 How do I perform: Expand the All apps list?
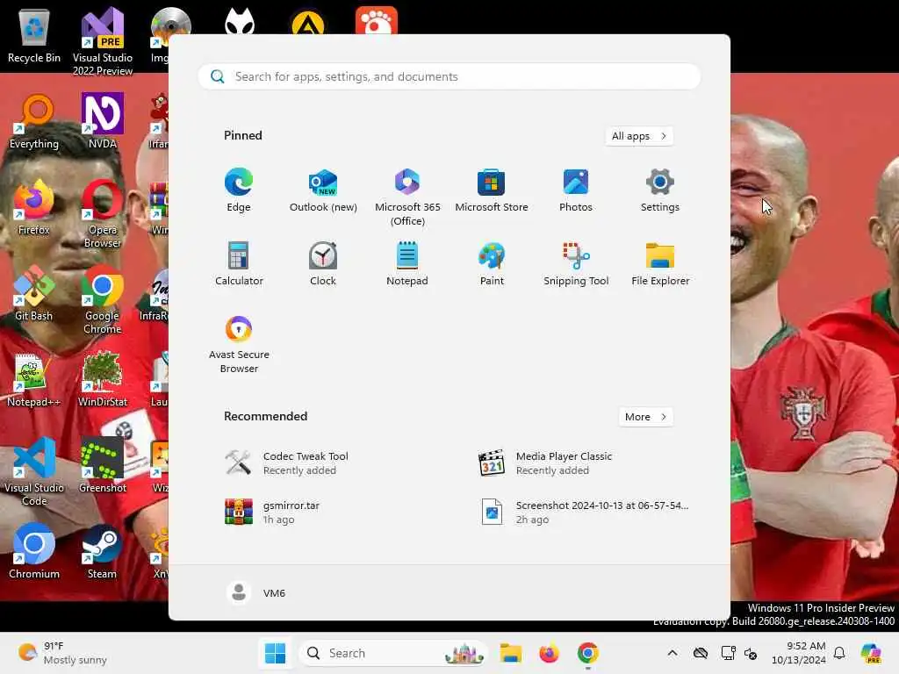tap(639, 136)
